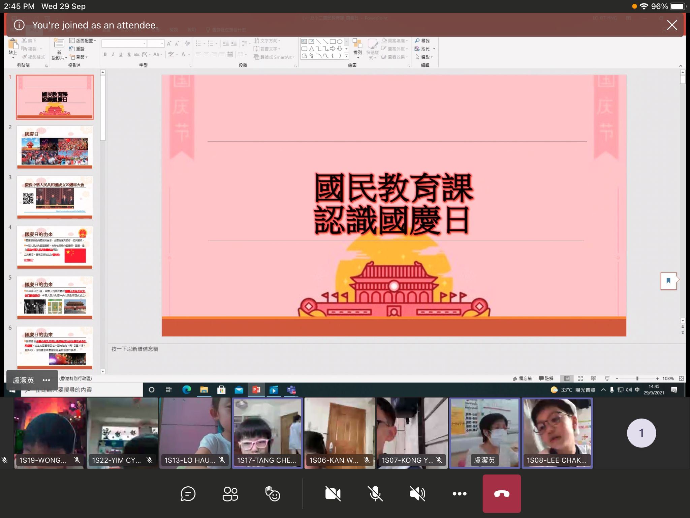
Task: Open File Explorer on Windows taskbar
Action: pyautogui.click(x=204, y=390)
